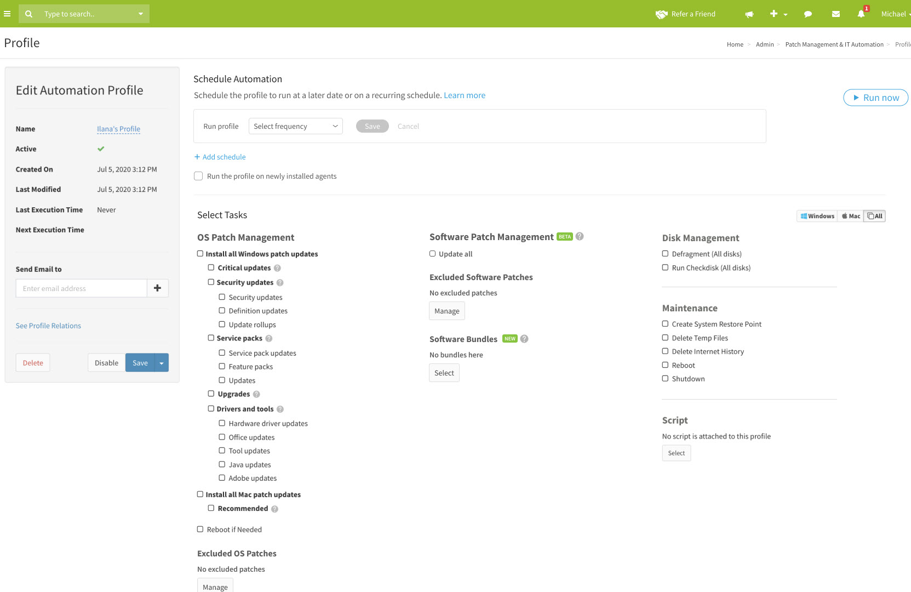Click the Enter email address field

pyautogui.click(x=82, y=288)
